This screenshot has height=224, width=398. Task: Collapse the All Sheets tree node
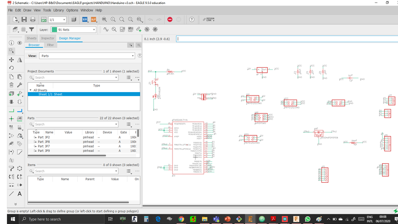pyautogui.click(x=30, y=90)
